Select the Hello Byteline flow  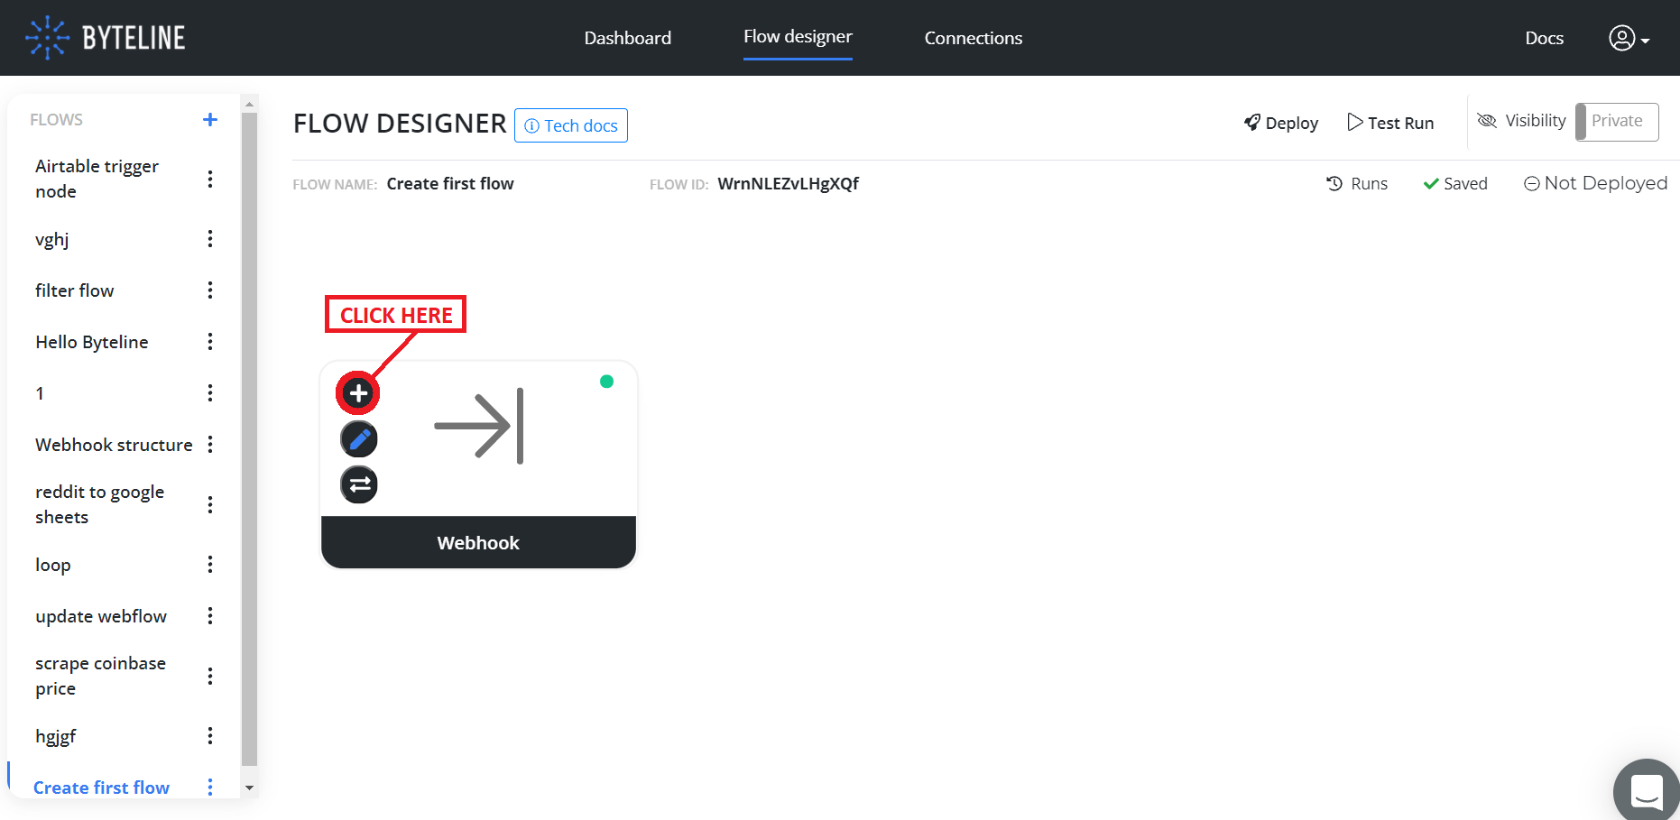tap(92, 342)
